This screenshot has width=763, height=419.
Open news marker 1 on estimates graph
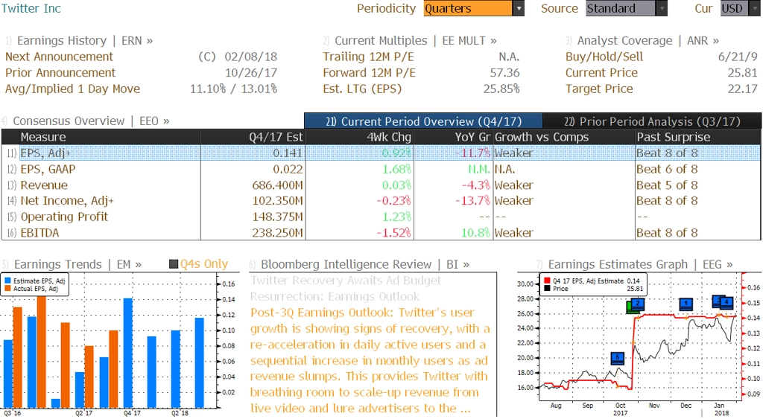[686, 304]
